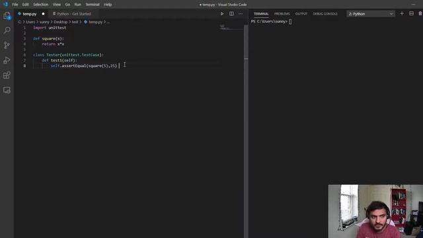The image size is (423, 238).
Task: Close temp.py via unsaved dot indicator
Action: click(43, 14)
